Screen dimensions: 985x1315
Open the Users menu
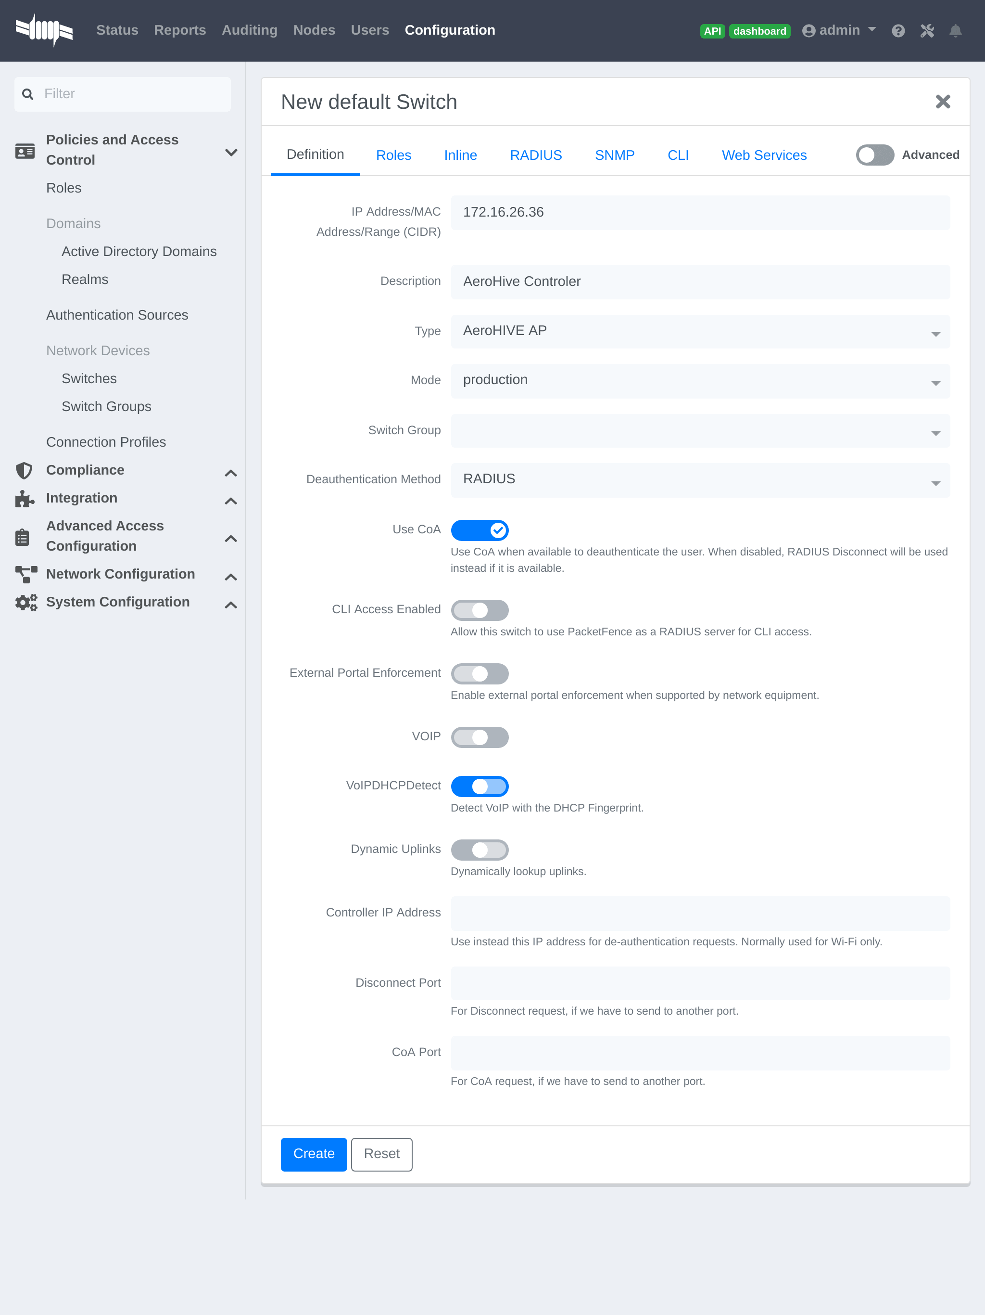click(369, 30)
